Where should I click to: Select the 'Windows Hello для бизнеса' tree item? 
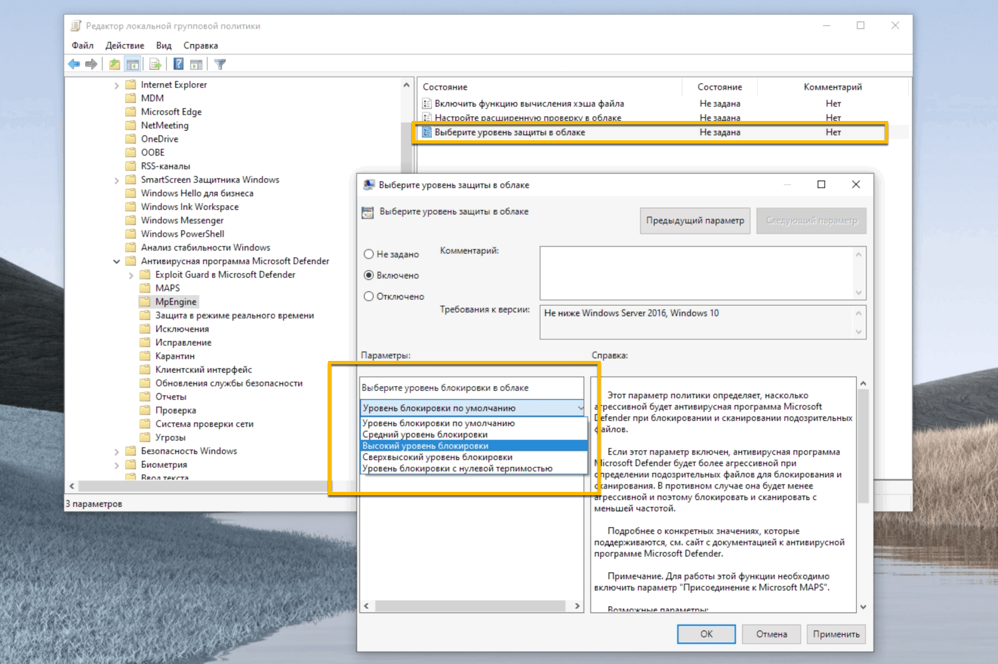click(197, 193)
